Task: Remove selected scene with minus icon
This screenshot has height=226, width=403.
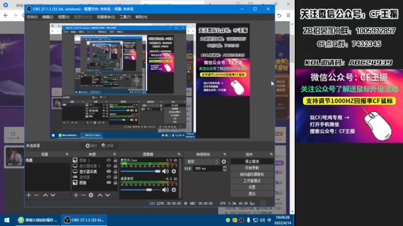Action: pos(36,195)
